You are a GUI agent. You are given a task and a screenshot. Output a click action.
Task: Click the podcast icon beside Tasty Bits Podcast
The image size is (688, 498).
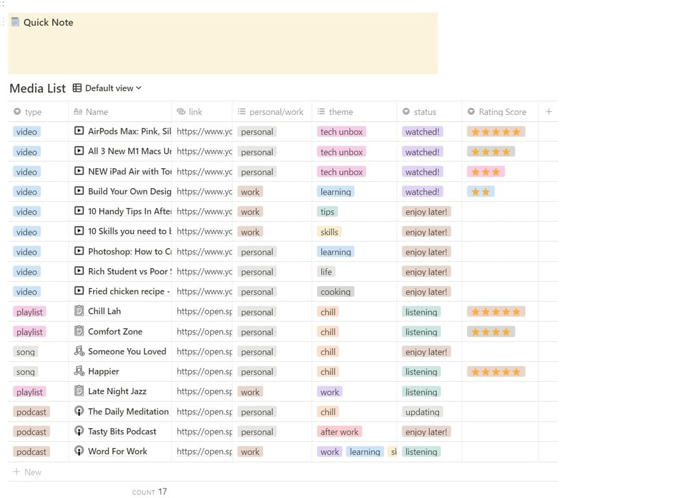point(79,432)
